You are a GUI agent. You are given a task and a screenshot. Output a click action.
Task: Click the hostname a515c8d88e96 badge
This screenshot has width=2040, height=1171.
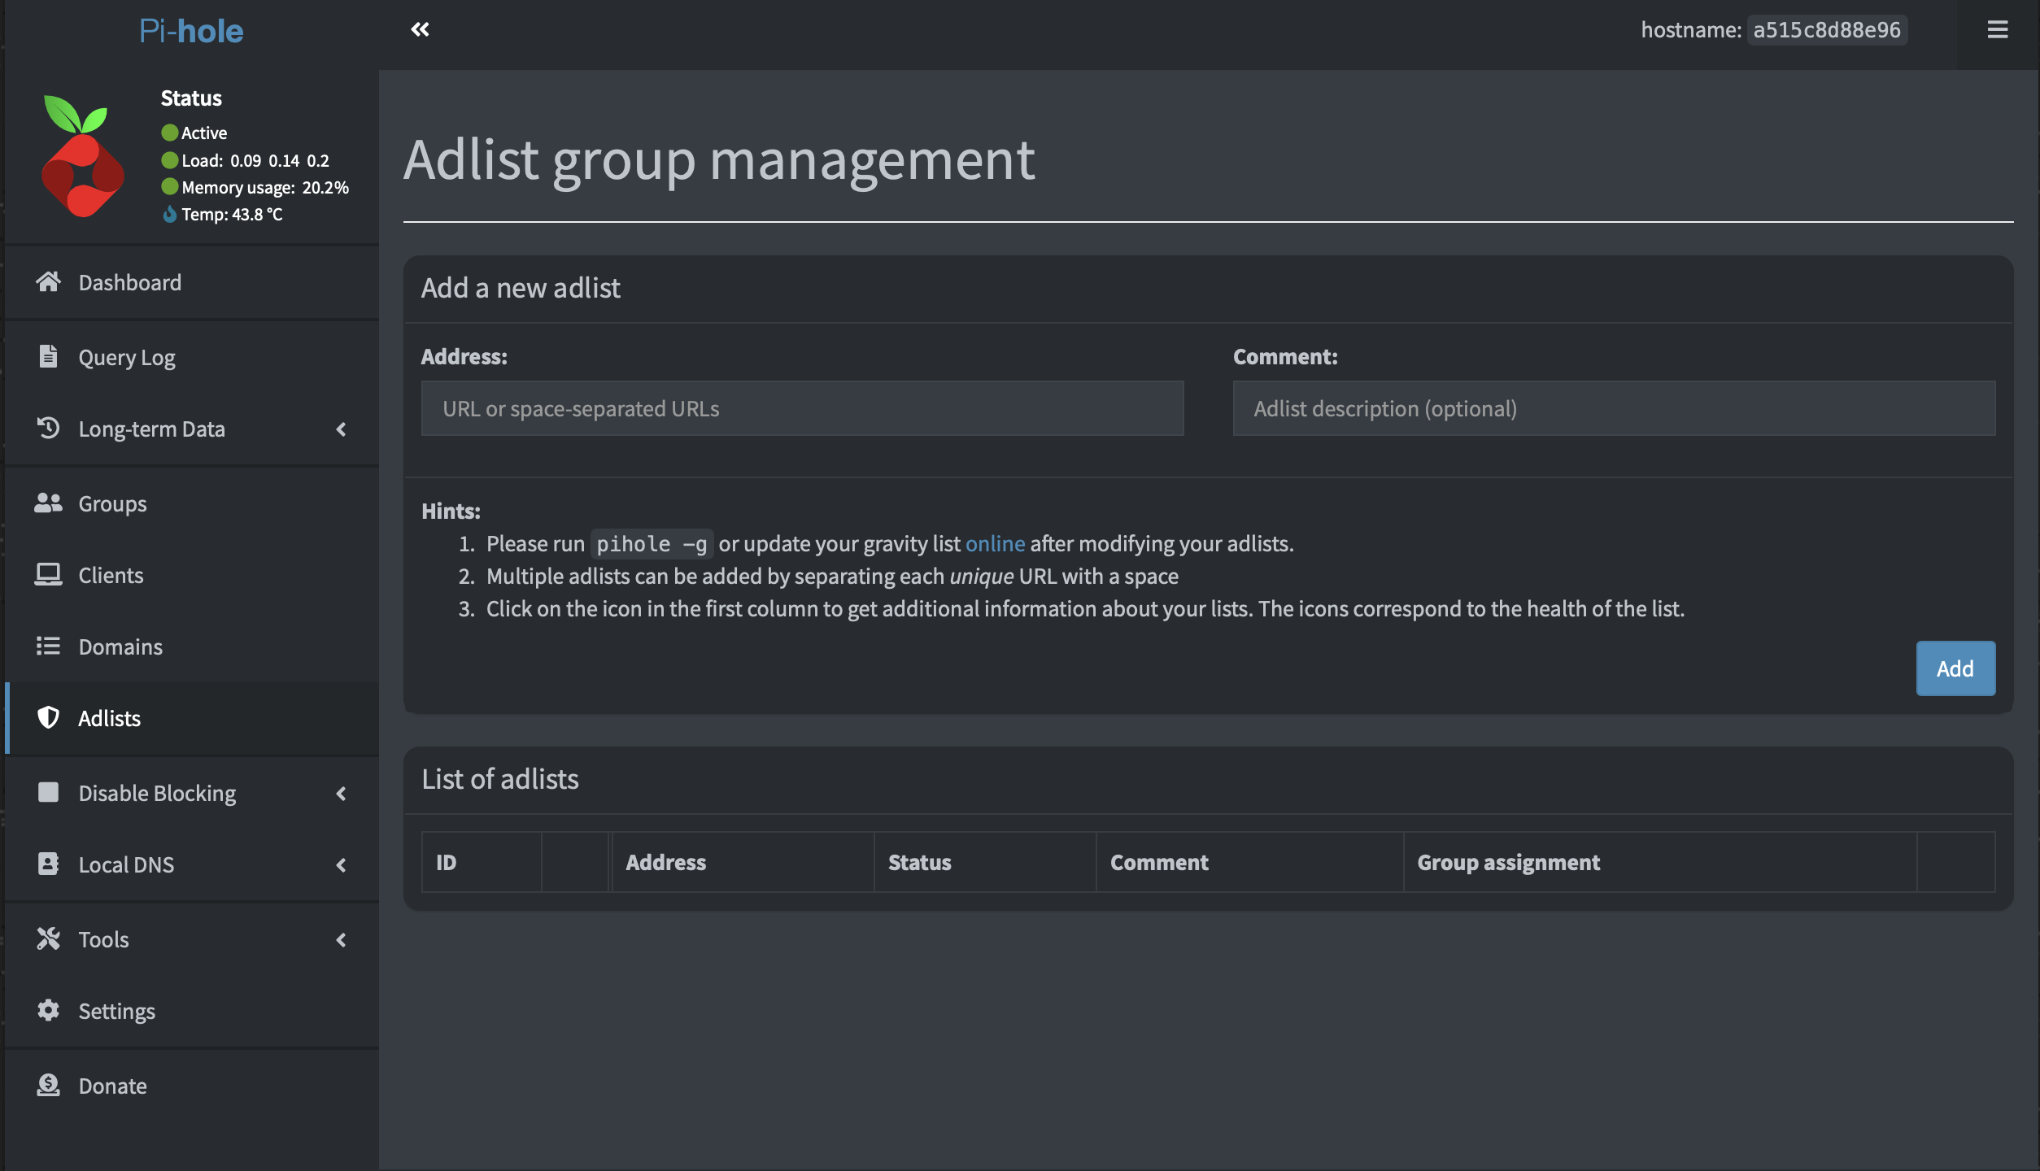[x=1827, y=30]
